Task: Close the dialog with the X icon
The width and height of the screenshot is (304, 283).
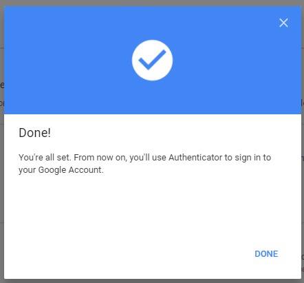Action: [283, 23]
